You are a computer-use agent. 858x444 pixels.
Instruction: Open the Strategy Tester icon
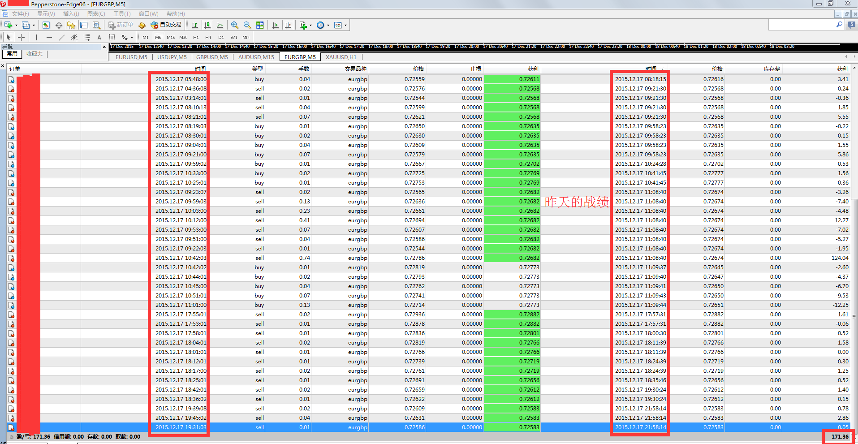pos(96,25)
